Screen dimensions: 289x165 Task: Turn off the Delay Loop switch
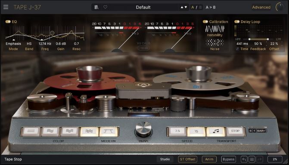(237, 21)
